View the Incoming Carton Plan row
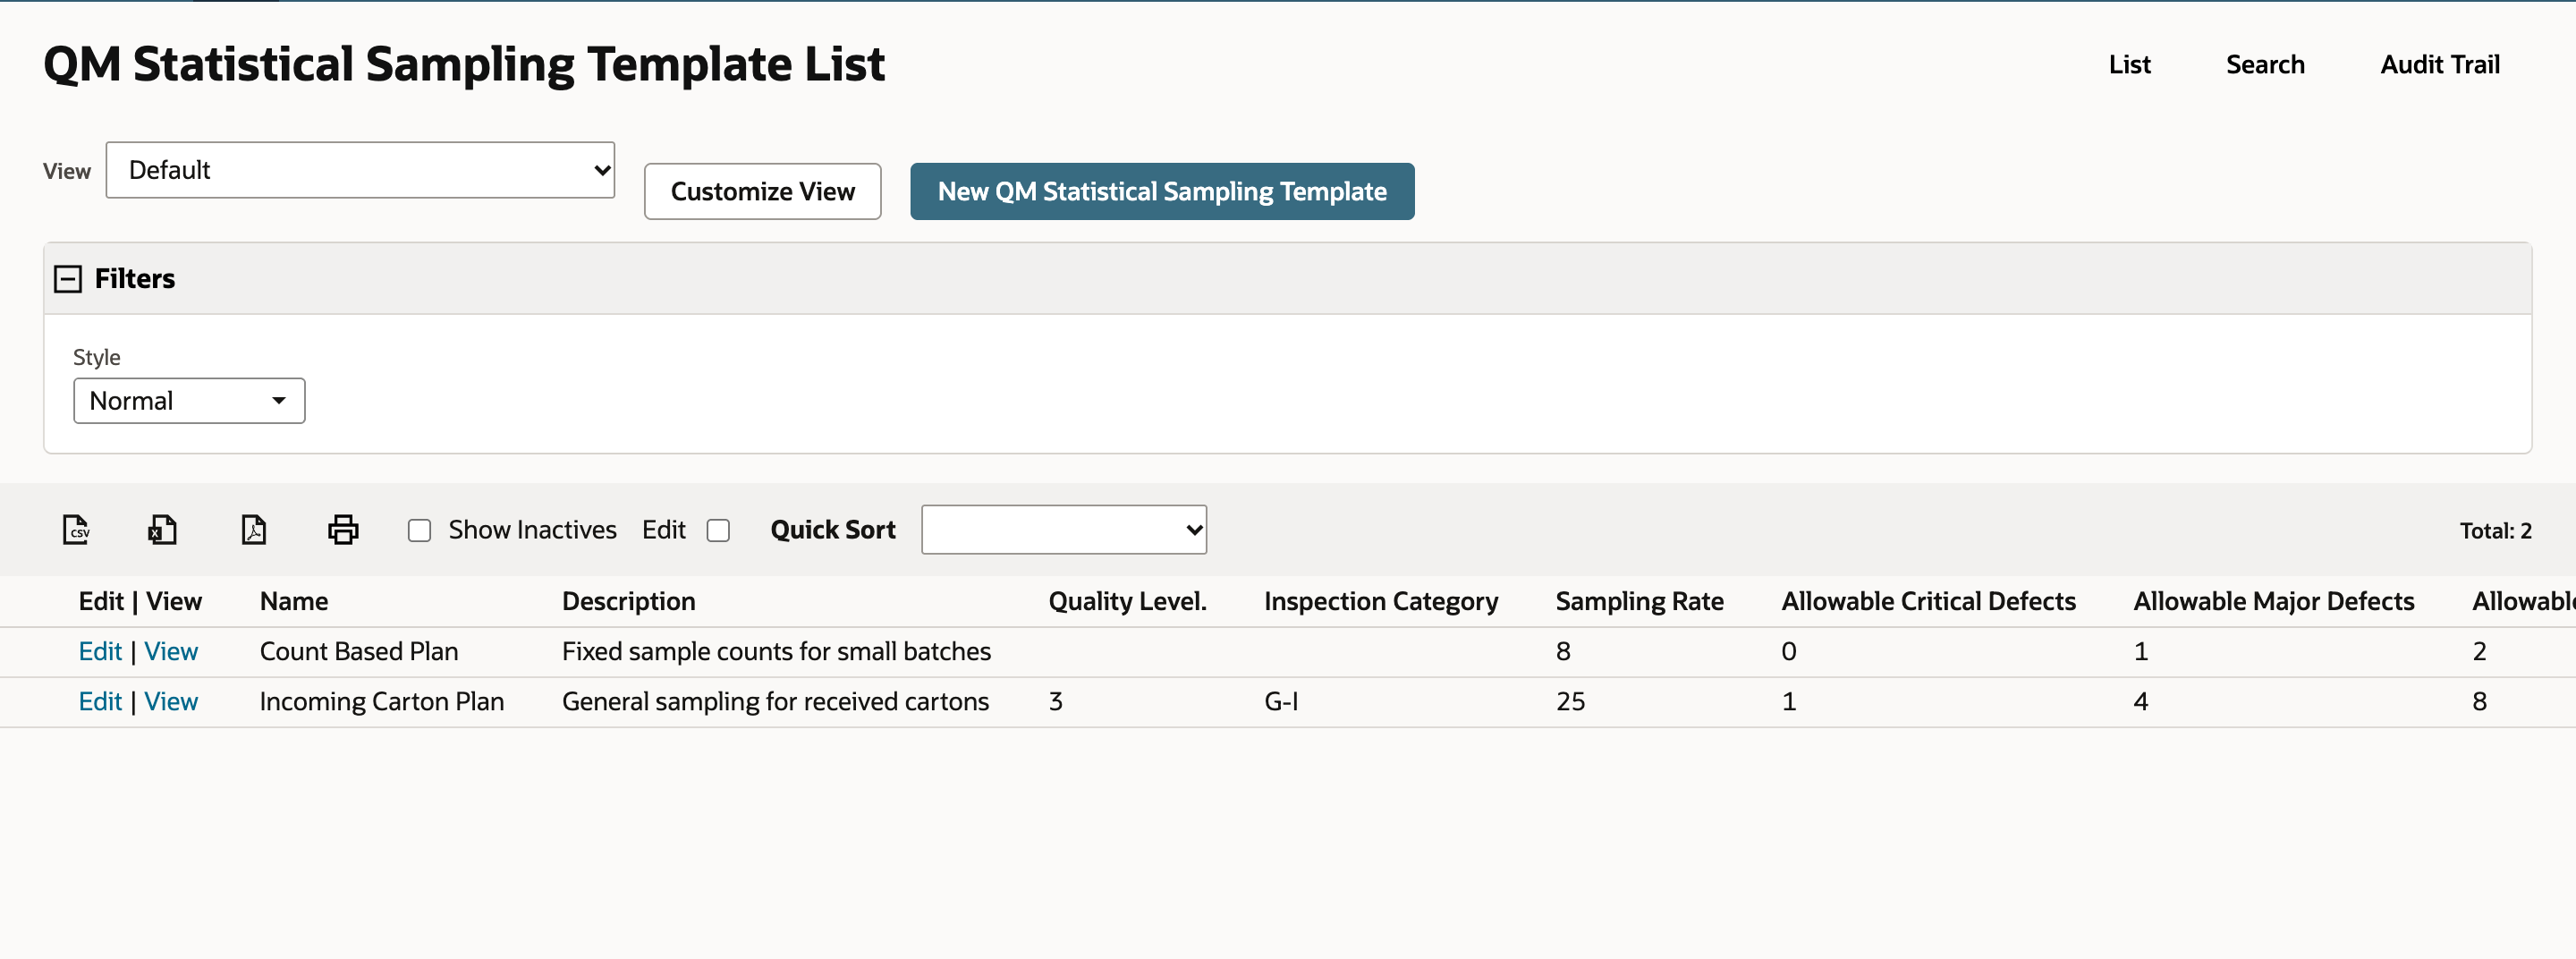This screenshot has height=959, width=2576. [x=171, y=702]
